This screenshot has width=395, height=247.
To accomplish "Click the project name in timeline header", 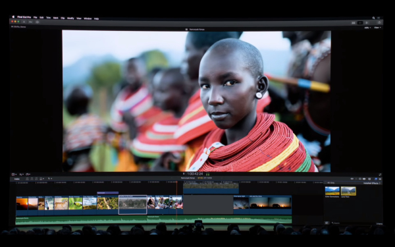I will (x=188, y=178).
